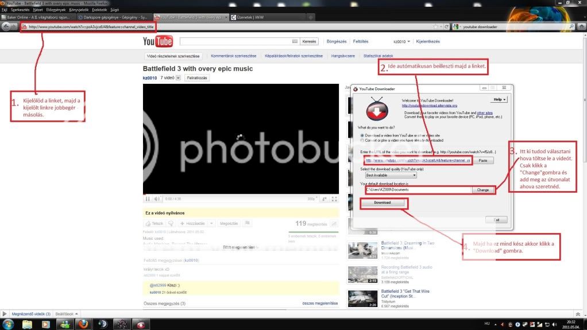Open the 360p video quality selector
Viewport: 587px width, 330px height.
[311, 199]
